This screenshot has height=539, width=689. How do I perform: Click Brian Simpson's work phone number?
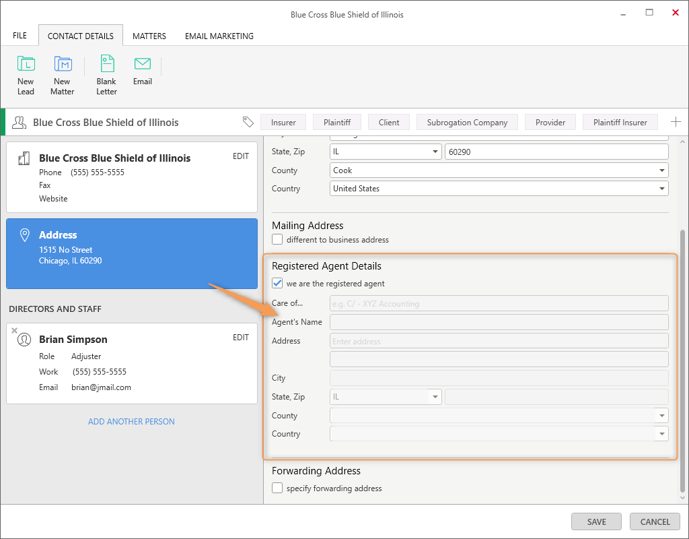tap(100, 372)
